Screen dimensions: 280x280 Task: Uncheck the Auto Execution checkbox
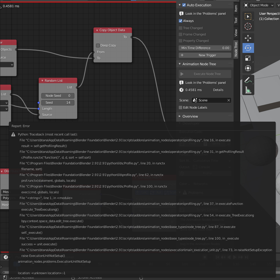click(x=184, y=5)
